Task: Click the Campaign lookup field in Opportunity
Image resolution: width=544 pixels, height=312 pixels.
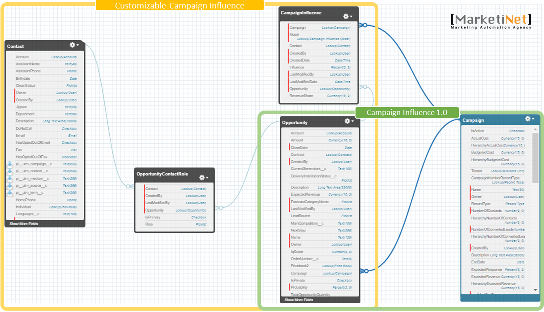Action: 321,274
